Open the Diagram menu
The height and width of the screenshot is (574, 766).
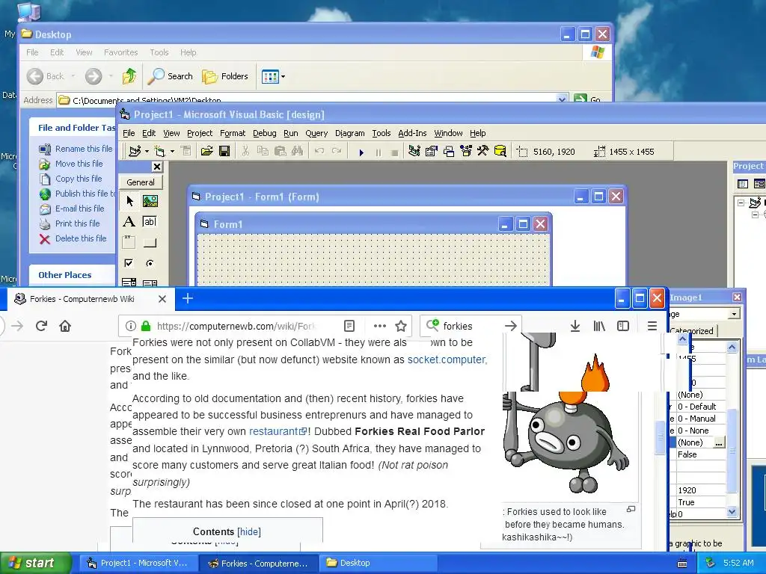pyautogui.click(x=350, y=133)
